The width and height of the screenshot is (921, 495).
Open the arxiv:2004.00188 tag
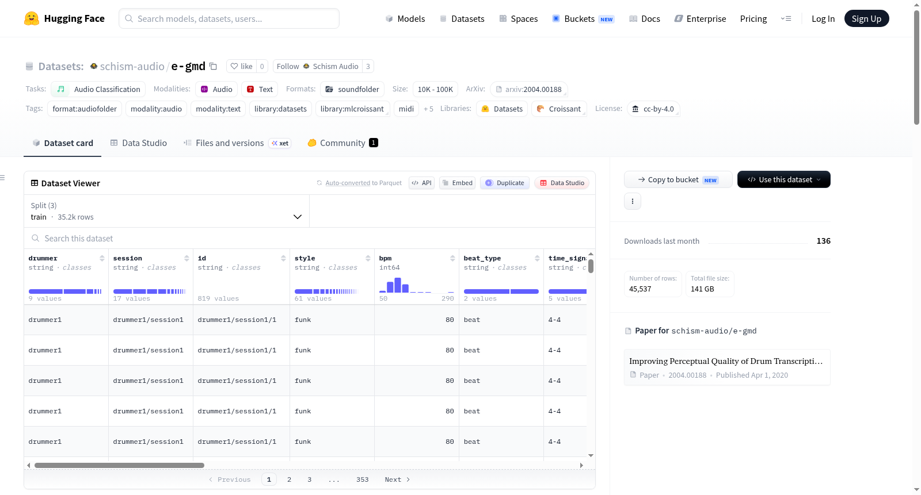click(x=529, y=89)
